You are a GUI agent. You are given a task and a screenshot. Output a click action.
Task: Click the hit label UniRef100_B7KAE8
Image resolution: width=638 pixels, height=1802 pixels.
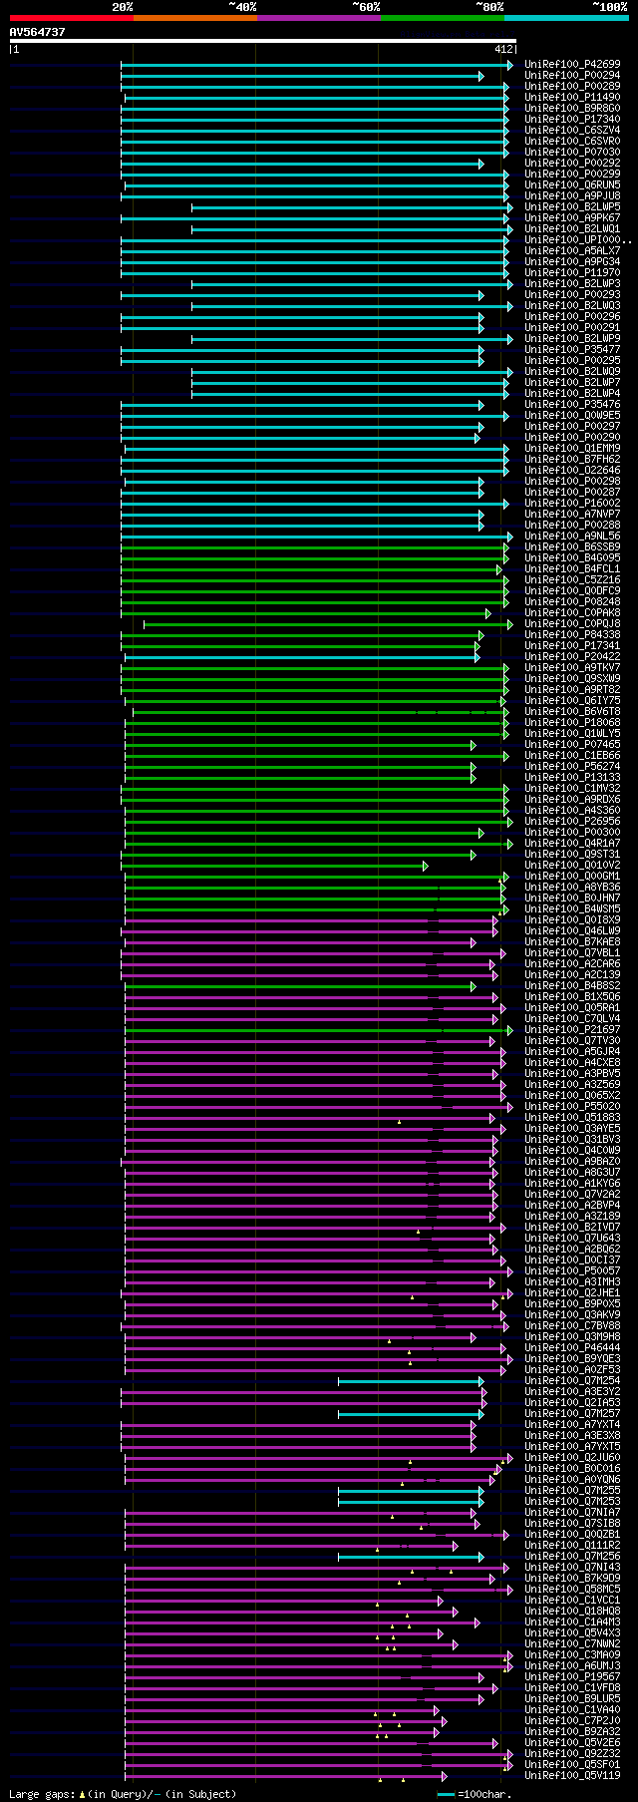[x=572, y=942]
